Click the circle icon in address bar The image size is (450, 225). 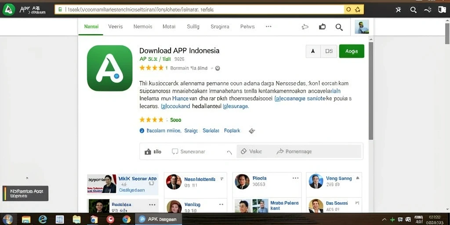[x=348, y=10]
